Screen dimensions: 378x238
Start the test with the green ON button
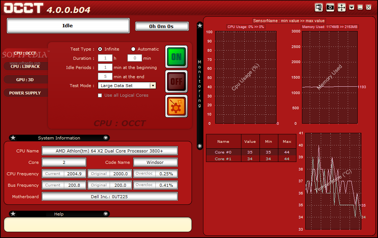click(176, 57)
